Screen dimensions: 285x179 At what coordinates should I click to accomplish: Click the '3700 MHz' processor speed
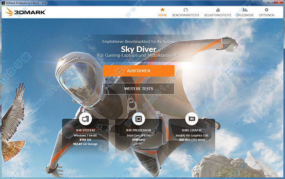(x=139, y=140)
